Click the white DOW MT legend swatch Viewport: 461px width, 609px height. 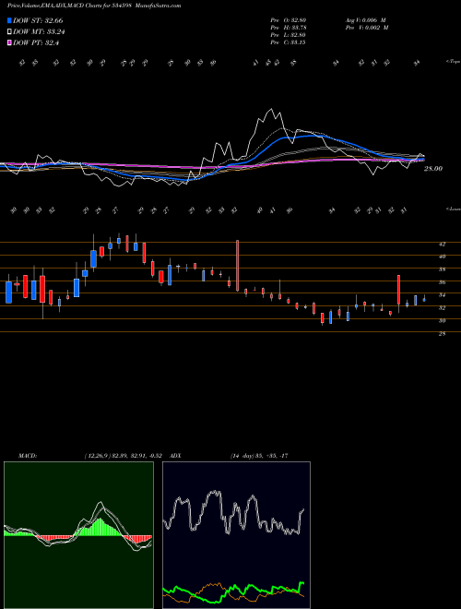point(10,32)
